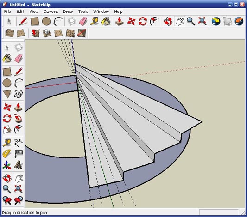Select the Rectangle tool in top toolbar
Image resolution: width=247 pixels, height=217 pixels.
click(35, 21)
